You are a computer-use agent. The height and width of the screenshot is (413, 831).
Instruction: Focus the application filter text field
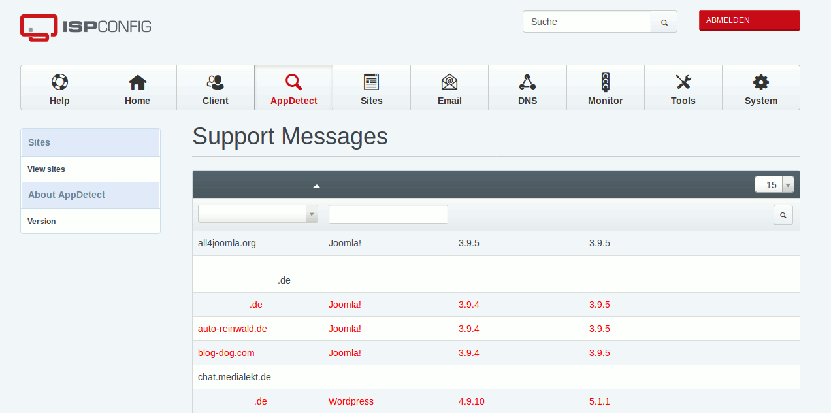pyautogui.click(x=388, y=214)
